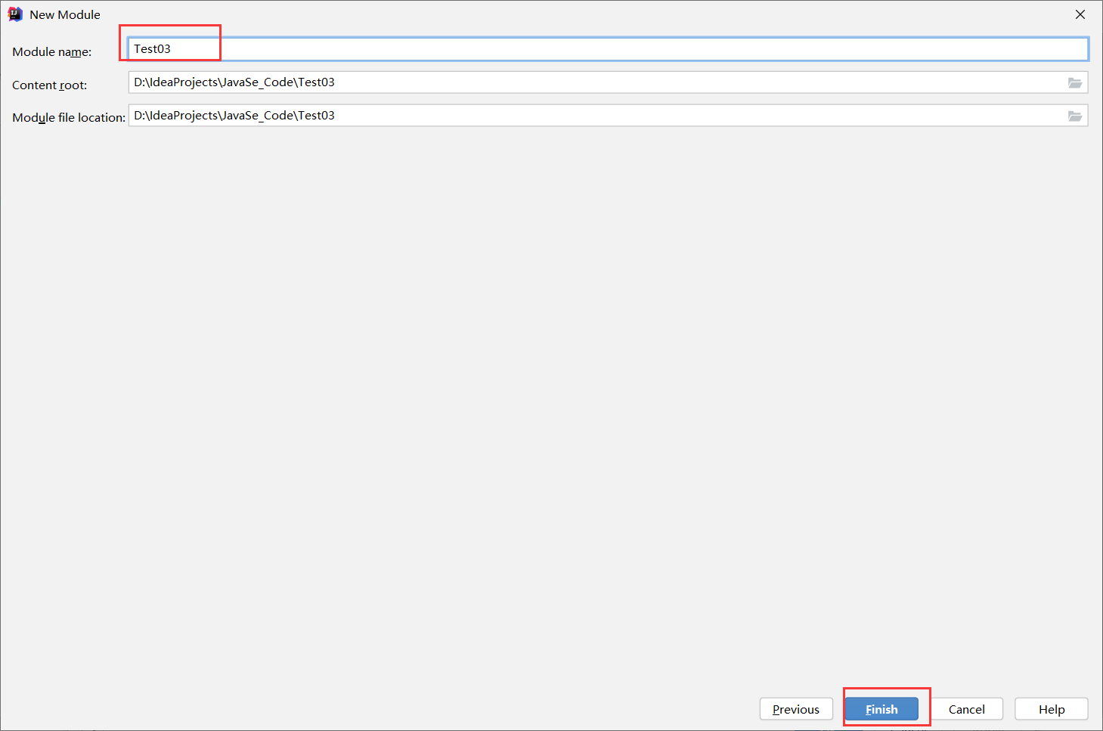This screenshot has height=731, width=1103.
Task: Open Help for New Module
Action: click(x=1052, y=709)
